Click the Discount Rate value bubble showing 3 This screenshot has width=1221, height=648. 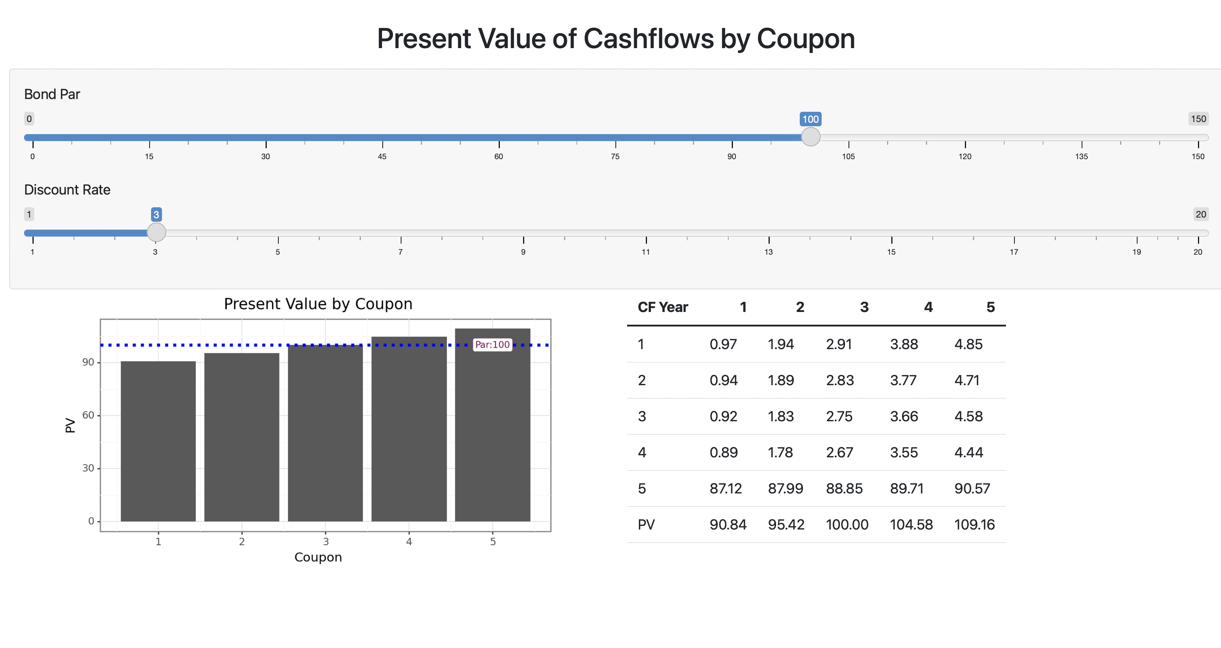pyautogui.click(x=156, y=214)
